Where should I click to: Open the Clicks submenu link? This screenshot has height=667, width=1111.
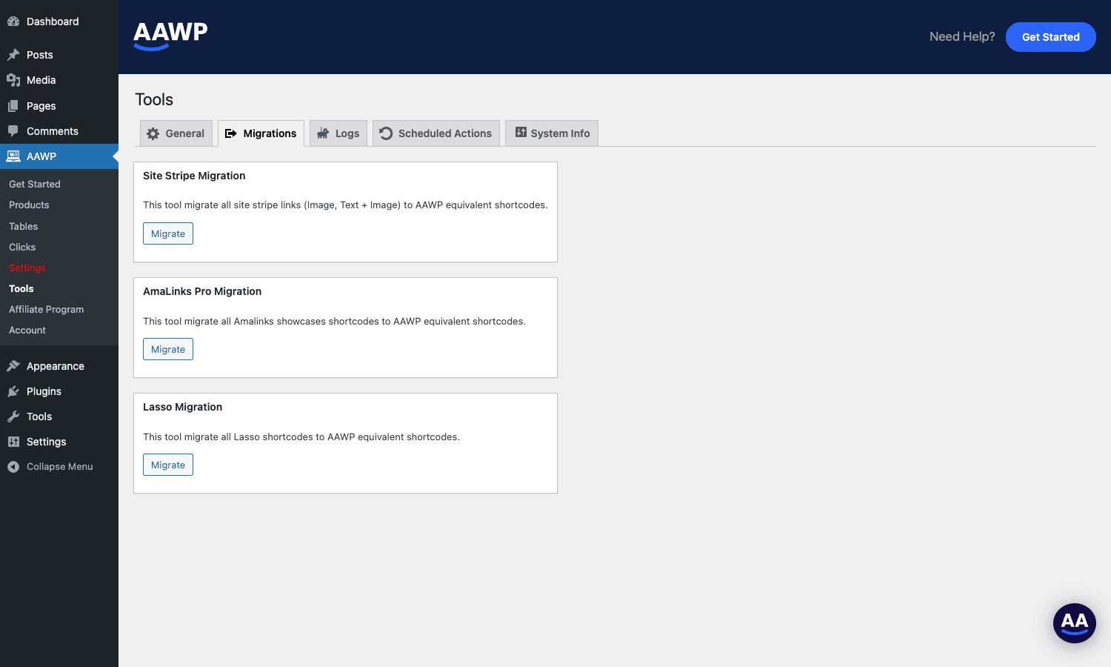click(22, 247)
